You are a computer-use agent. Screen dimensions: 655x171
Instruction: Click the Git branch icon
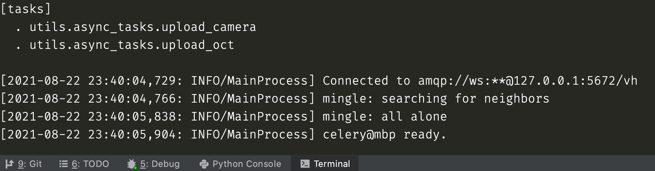coord(9,164)
